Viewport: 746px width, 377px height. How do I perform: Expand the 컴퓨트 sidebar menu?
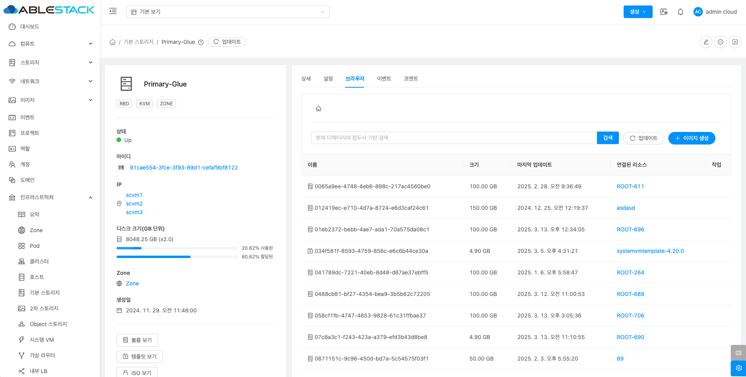pyautogui.click(x=50, y=44)
